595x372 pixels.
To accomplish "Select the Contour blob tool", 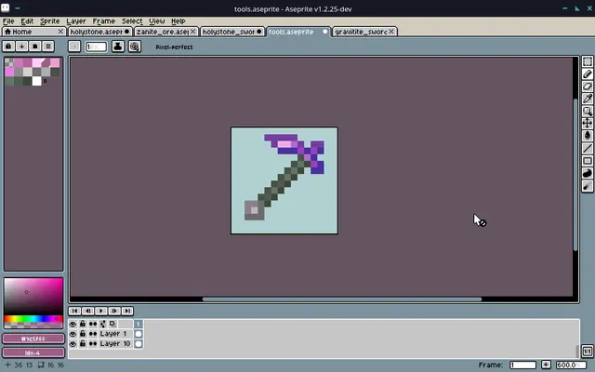I will click(x=588, y=174).
